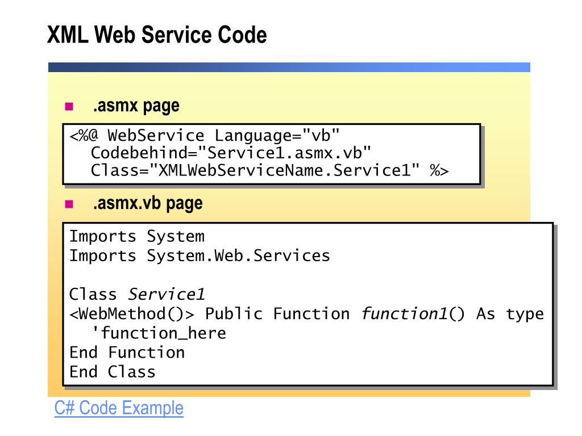Click the line 'Codebehind="Service1.asmx.vb"'
582x436 pixels.
(231, 153)
